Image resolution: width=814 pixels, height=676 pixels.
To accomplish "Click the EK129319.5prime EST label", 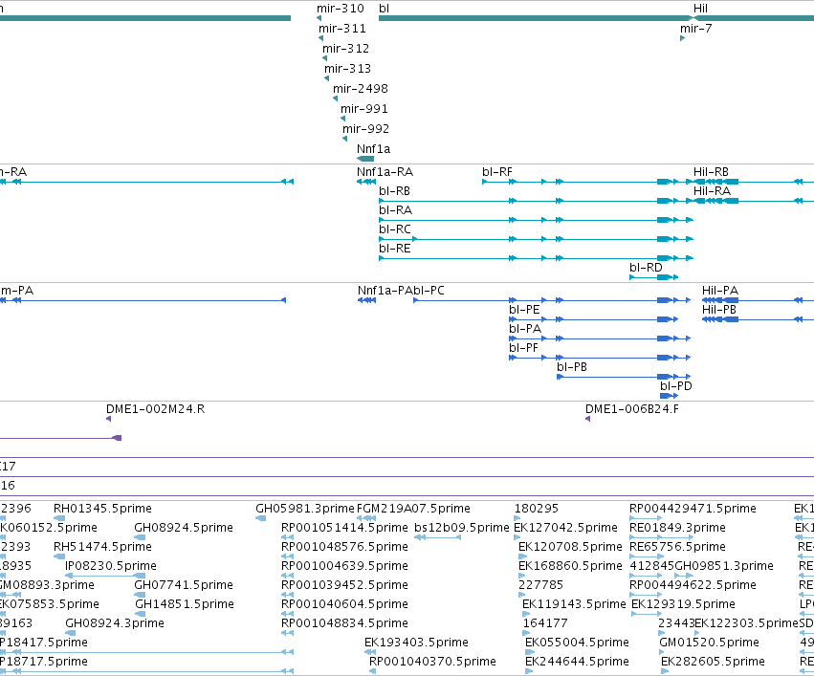I will 683,604.
